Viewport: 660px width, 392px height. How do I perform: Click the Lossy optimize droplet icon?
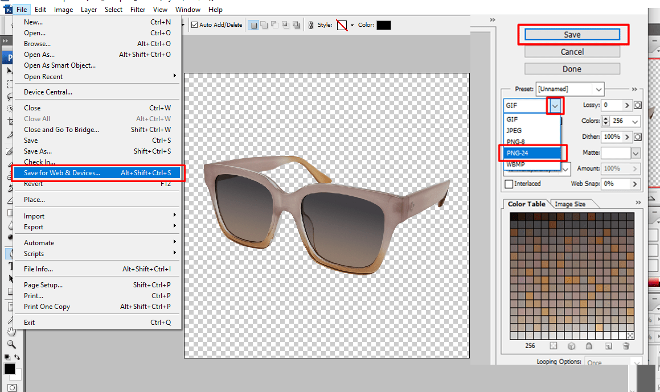(638, 105)
